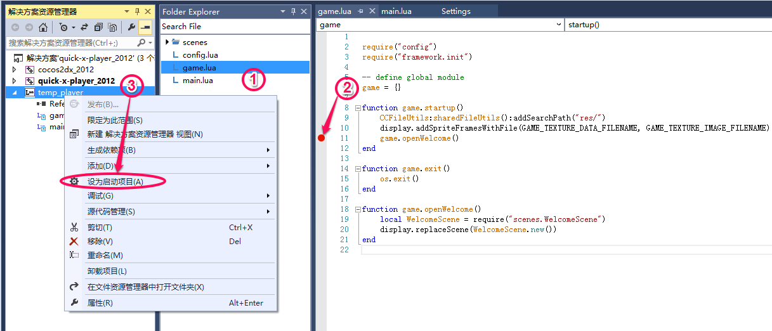Click the Solution Explorer search input field

(70, 42)
